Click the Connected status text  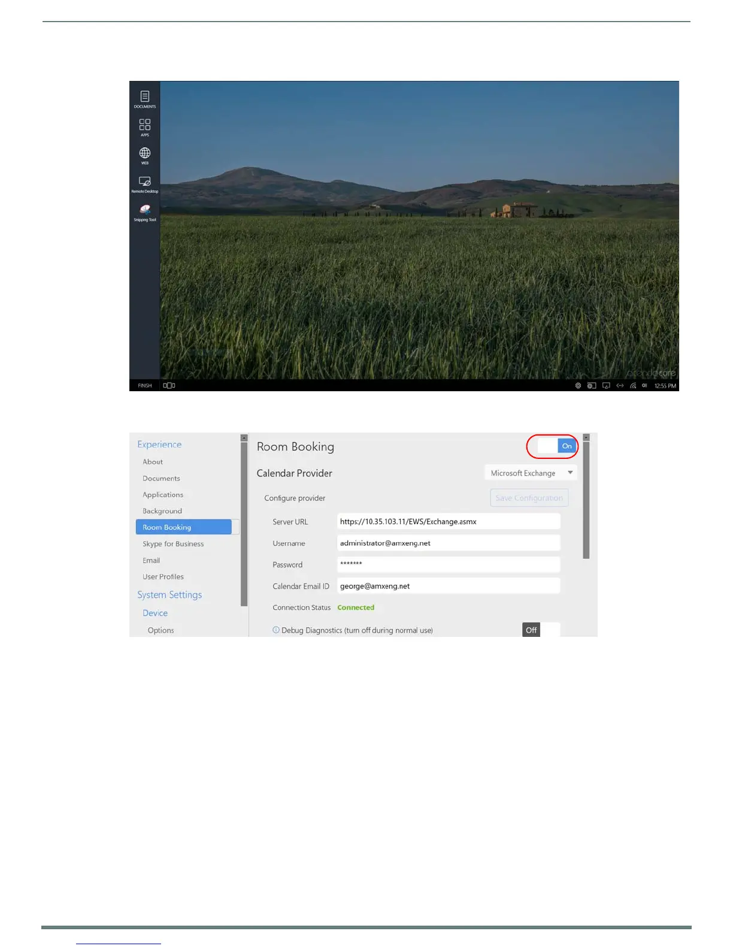tap(356, 608)
